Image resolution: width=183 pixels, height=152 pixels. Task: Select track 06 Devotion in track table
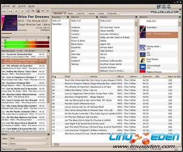tap(116, 97)
